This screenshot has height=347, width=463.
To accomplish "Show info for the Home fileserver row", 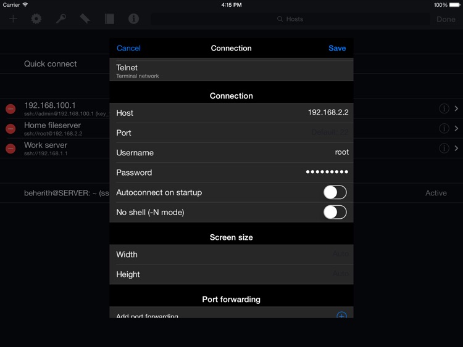I will tap(444, 128).
